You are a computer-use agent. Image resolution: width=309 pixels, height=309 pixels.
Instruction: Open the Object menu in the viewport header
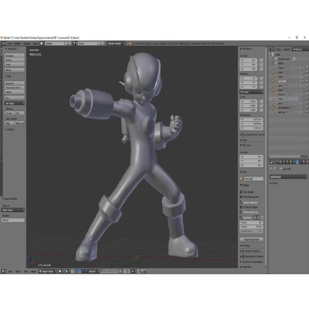pyautogui.click(x=34, y=272)
